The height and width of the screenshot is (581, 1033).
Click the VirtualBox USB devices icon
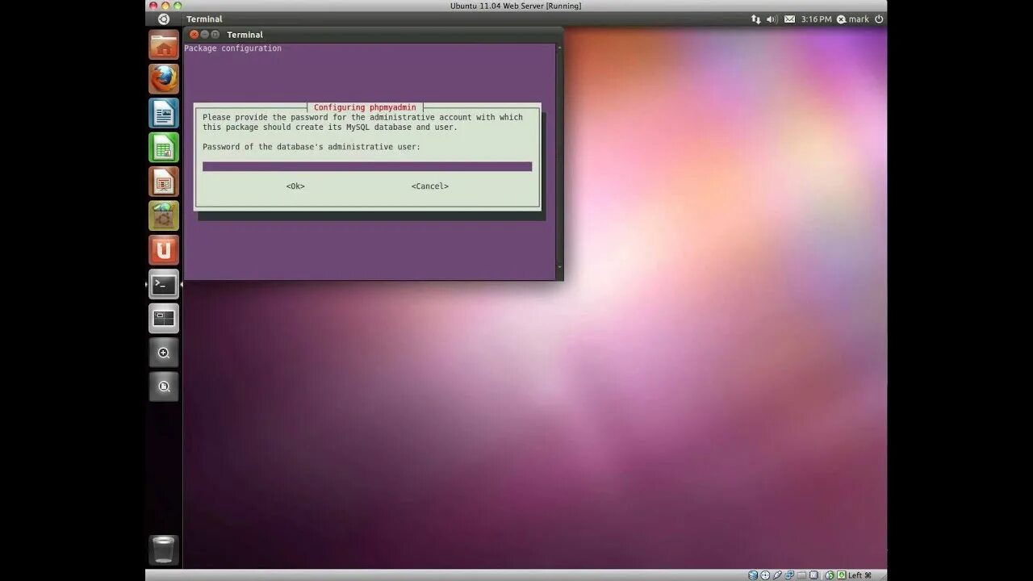(x=777, y=575)
